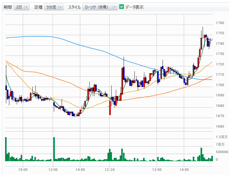This screenshot has height=175, width=229.
Task: Click the 1760 price axis label
Action: pos(220,23)
